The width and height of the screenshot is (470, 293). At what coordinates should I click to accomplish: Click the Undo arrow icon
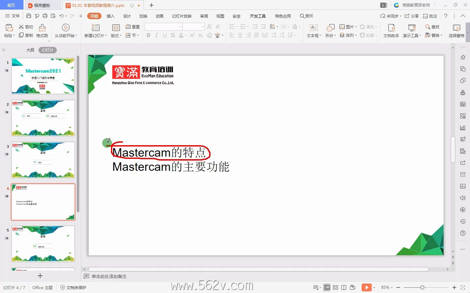click(x=61, y=16)
